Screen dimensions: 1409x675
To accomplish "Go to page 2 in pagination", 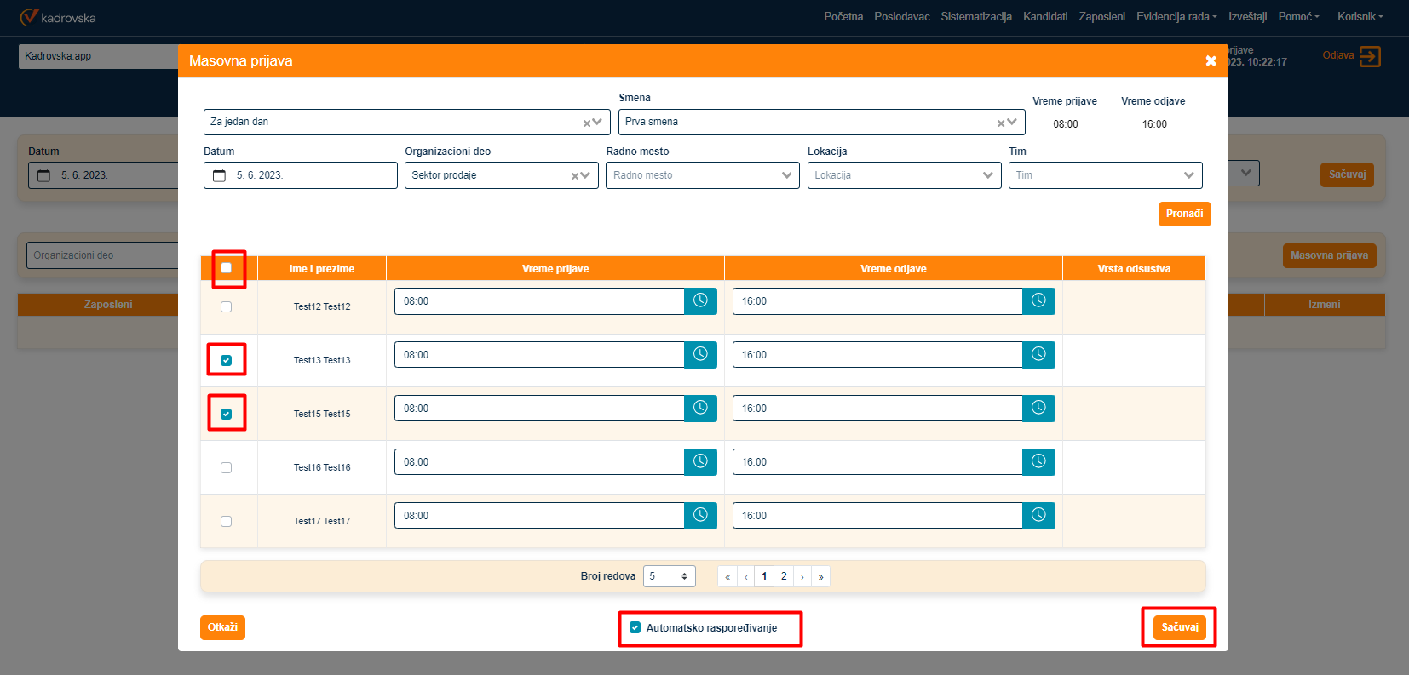I will [784, 576].
